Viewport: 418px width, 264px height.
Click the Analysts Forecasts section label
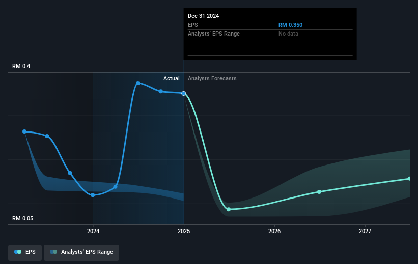point(212,78)
